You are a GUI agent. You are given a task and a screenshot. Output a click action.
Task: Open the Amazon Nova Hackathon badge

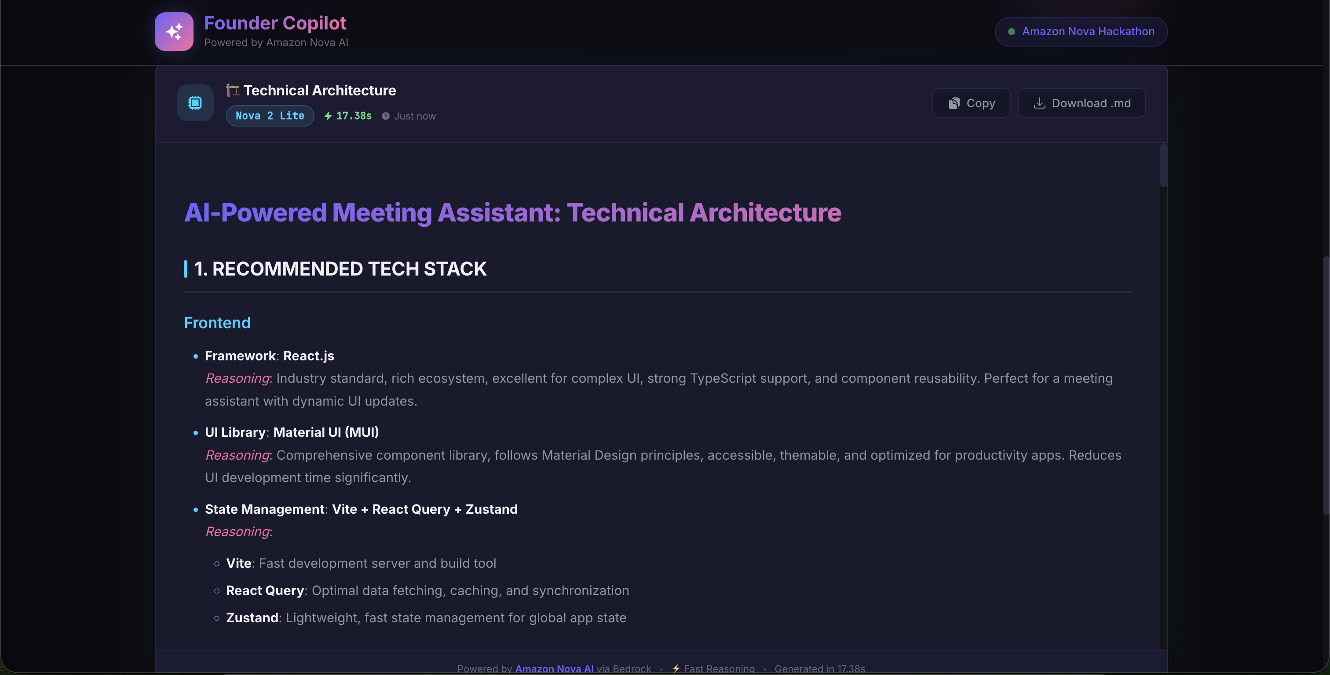pyautogui.click(x=1081, y=32)
